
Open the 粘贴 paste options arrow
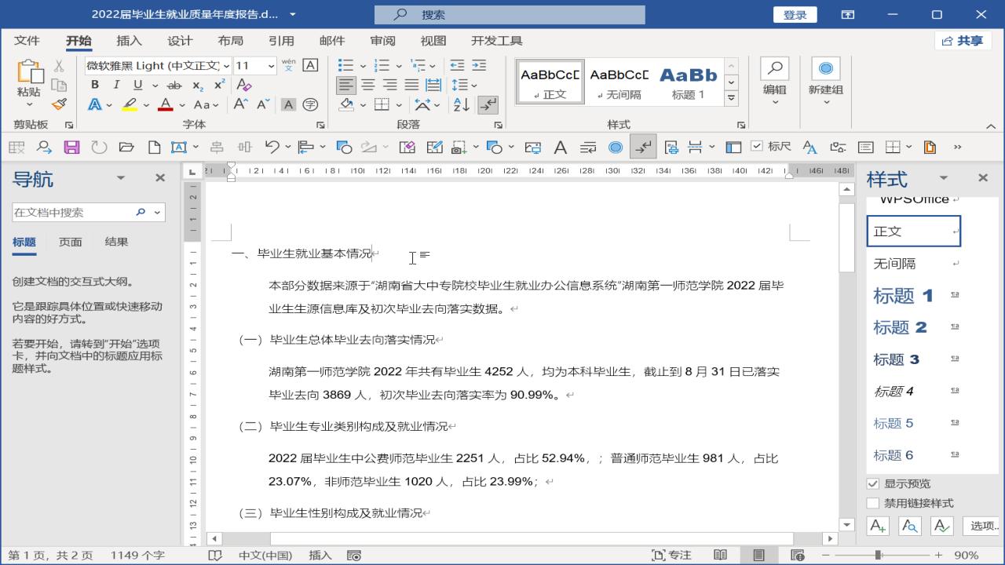(29, 104)
